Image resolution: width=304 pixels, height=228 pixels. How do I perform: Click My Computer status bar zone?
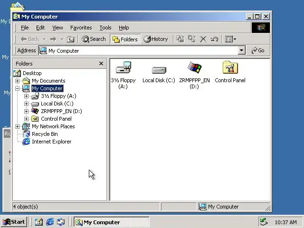coord(234,207)
